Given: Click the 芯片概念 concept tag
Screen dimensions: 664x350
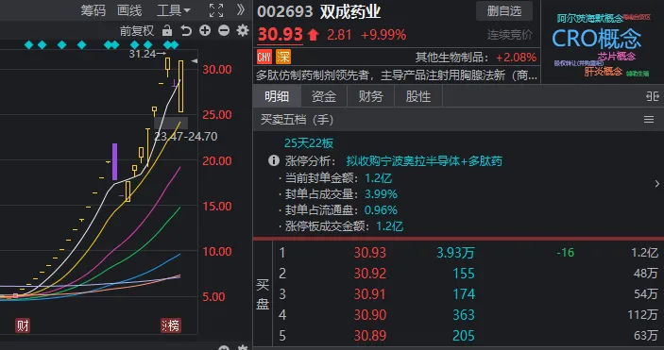Looking at the screenshot, I should click(617, 57).
